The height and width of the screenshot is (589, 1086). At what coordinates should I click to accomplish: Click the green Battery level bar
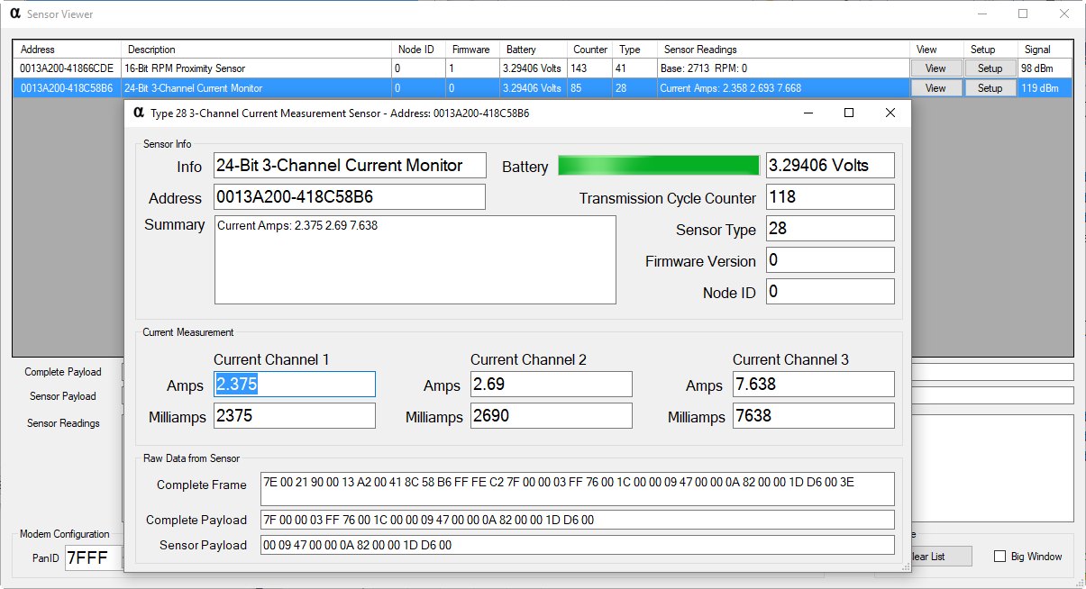tap(659, 165)
